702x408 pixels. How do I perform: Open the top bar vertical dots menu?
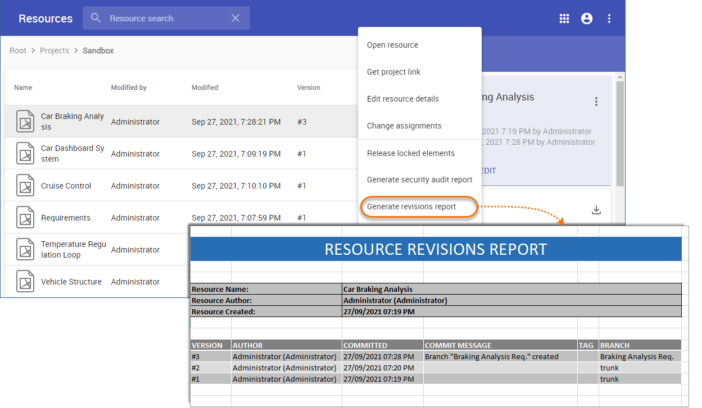pyautogui.click(x=609, y=19)
